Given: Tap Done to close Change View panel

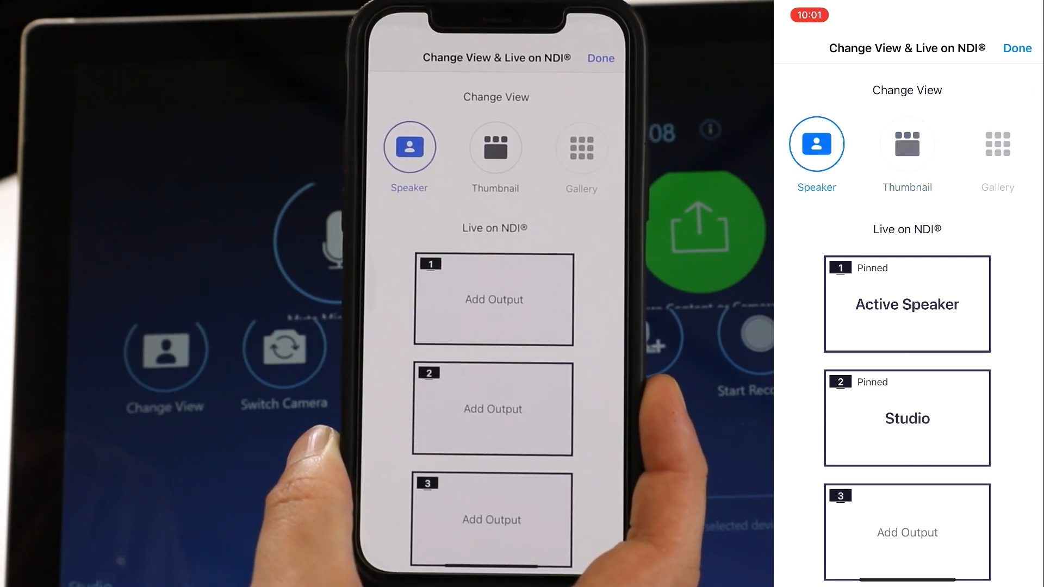Looking at the screenshot, I should point(1017,48).
